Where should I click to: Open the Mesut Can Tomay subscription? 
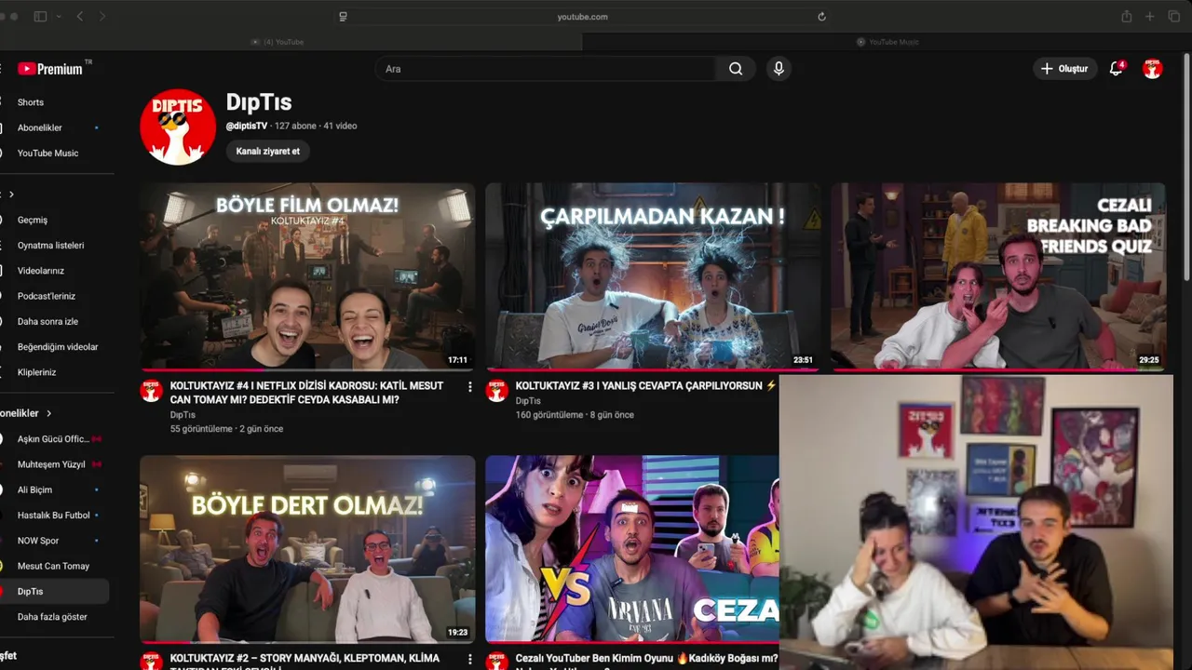(x=53, y=566)
